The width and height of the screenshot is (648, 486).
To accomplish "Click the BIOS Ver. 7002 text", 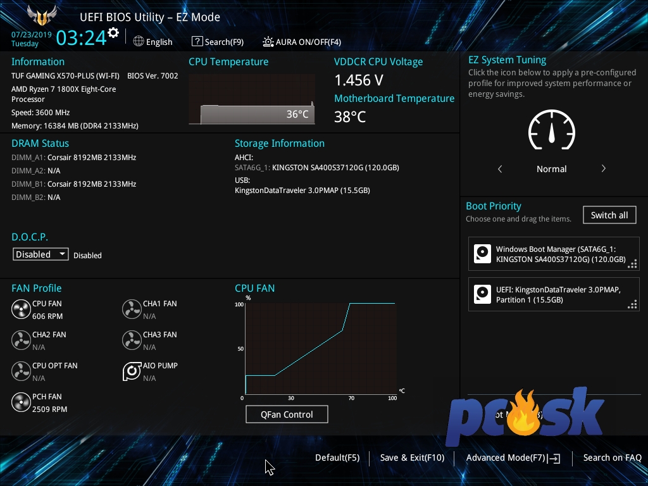I will click(x=153, y=76).
